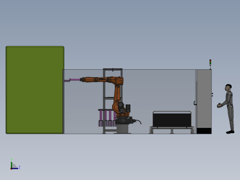Viewport: 240px width, 180px height.
Task: Click the gray control cabinet
Action: pos(204,102)
